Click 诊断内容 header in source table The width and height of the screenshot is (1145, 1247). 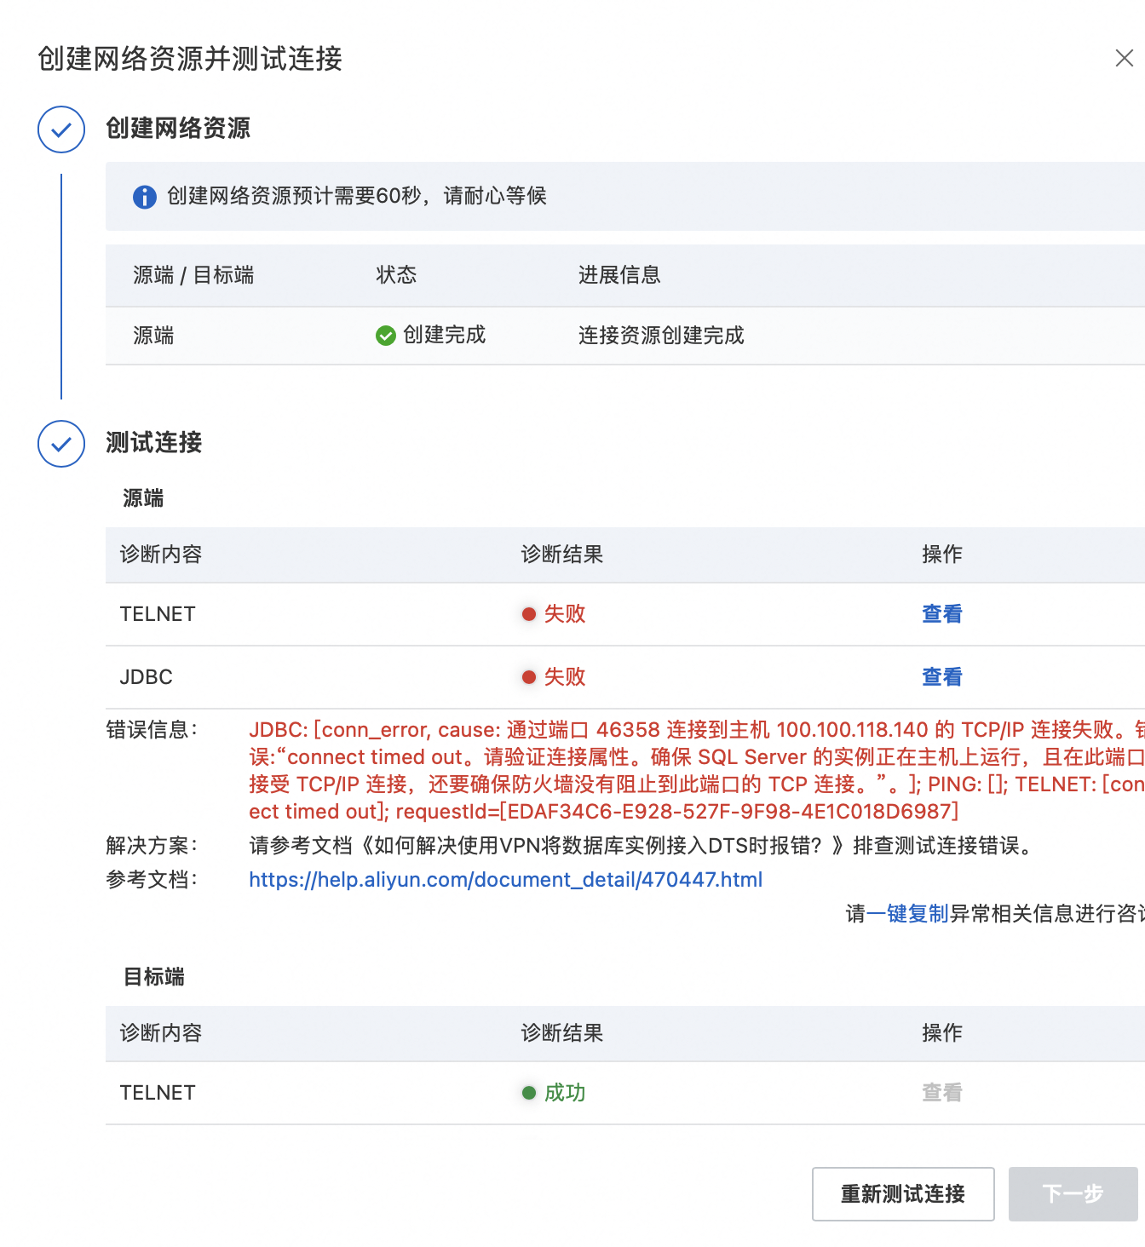click(x=161, y=555)
